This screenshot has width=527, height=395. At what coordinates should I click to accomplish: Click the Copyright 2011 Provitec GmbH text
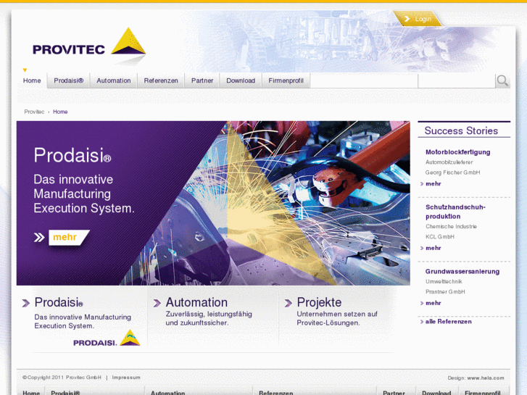[x=62, y=377]
